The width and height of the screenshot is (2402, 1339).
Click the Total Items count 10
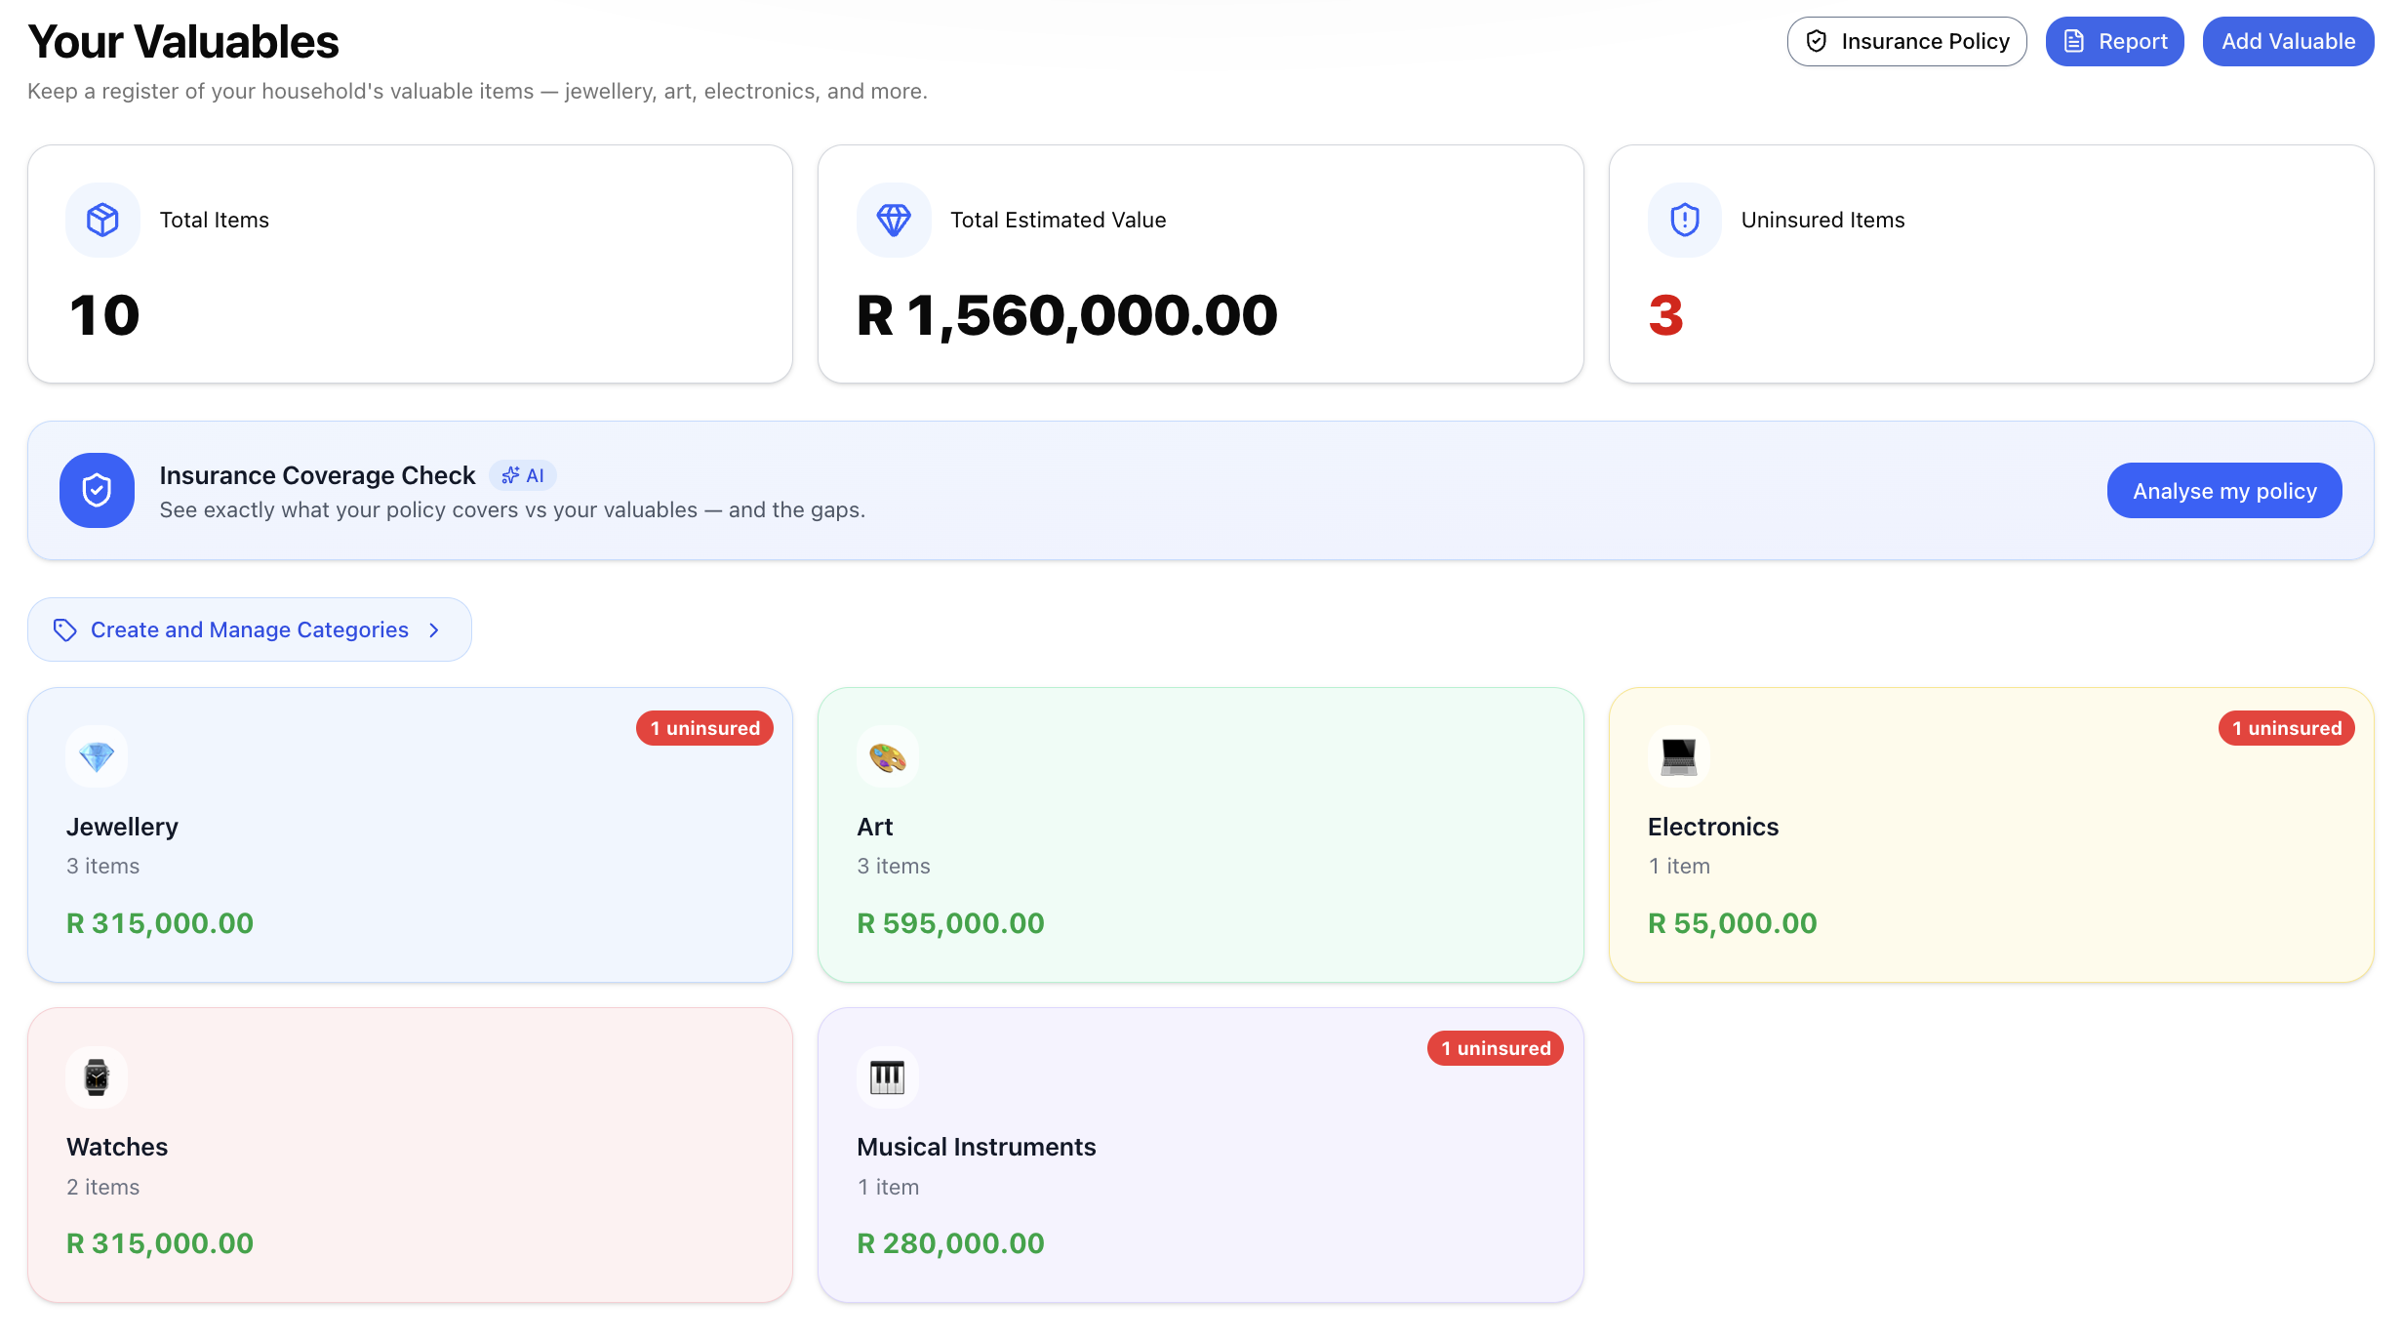click(x=104, y=315)
